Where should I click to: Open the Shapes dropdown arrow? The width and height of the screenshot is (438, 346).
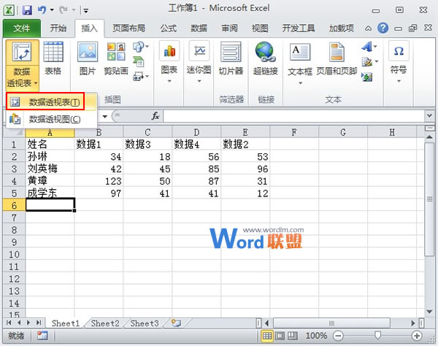(x=147, y=47)
